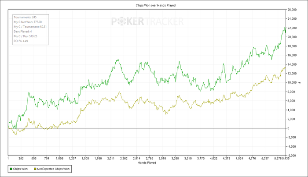Click the 22,000 y-axis label

pyautogui.click(x=292, y=28)
